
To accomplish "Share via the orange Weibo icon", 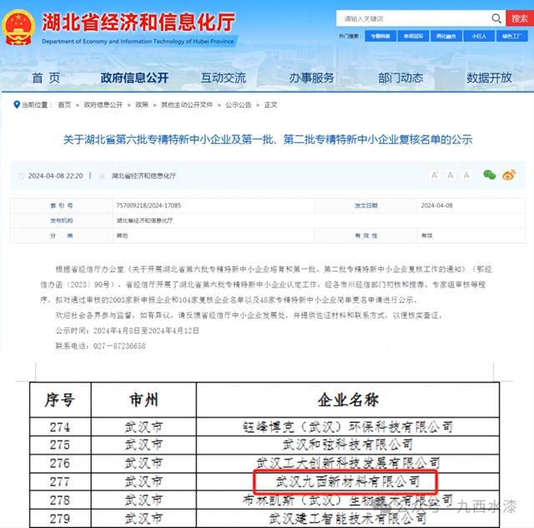I will pos(509,175).
